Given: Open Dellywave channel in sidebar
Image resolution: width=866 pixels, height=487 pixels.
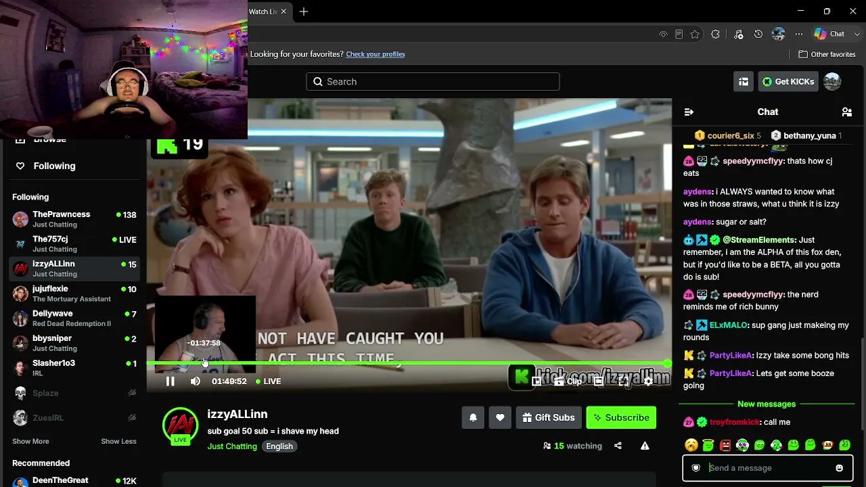Looking at the screenshot, I should click(x=75, y=319).
